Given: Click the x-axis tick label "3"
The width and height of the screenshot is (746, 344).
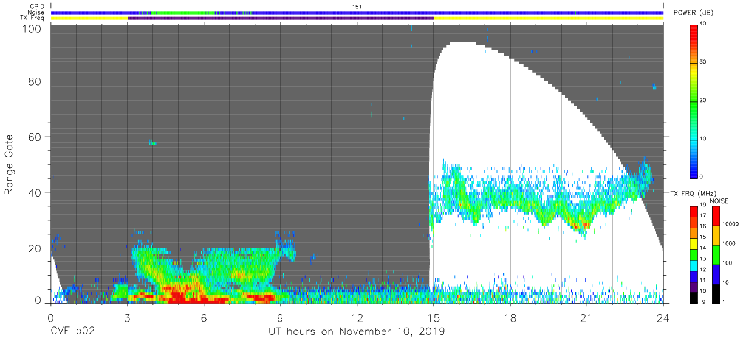Looking at the screenshot, I should [x=127, y=317].
